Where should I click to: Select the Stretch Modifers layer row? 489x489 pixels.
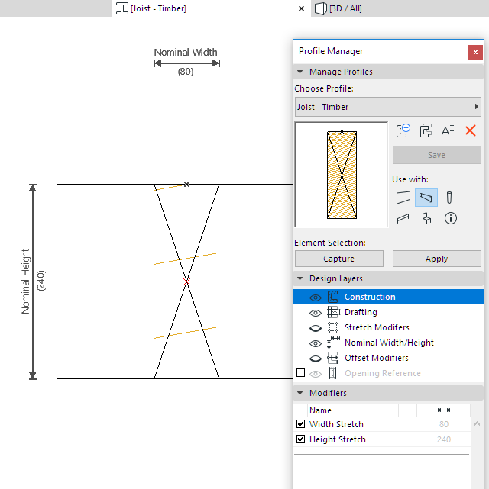388,327
